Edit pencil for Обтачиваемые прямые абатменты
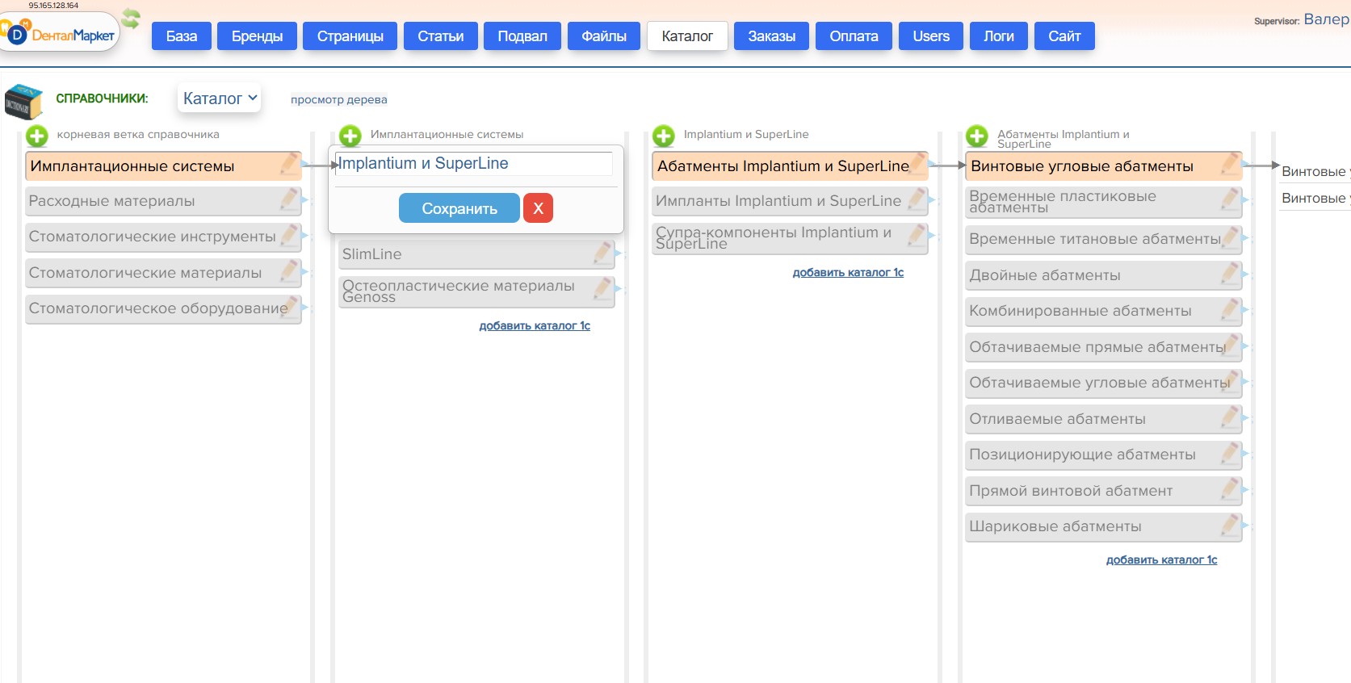This screenshot has width=1351, height=683. tap(1230, 345)
